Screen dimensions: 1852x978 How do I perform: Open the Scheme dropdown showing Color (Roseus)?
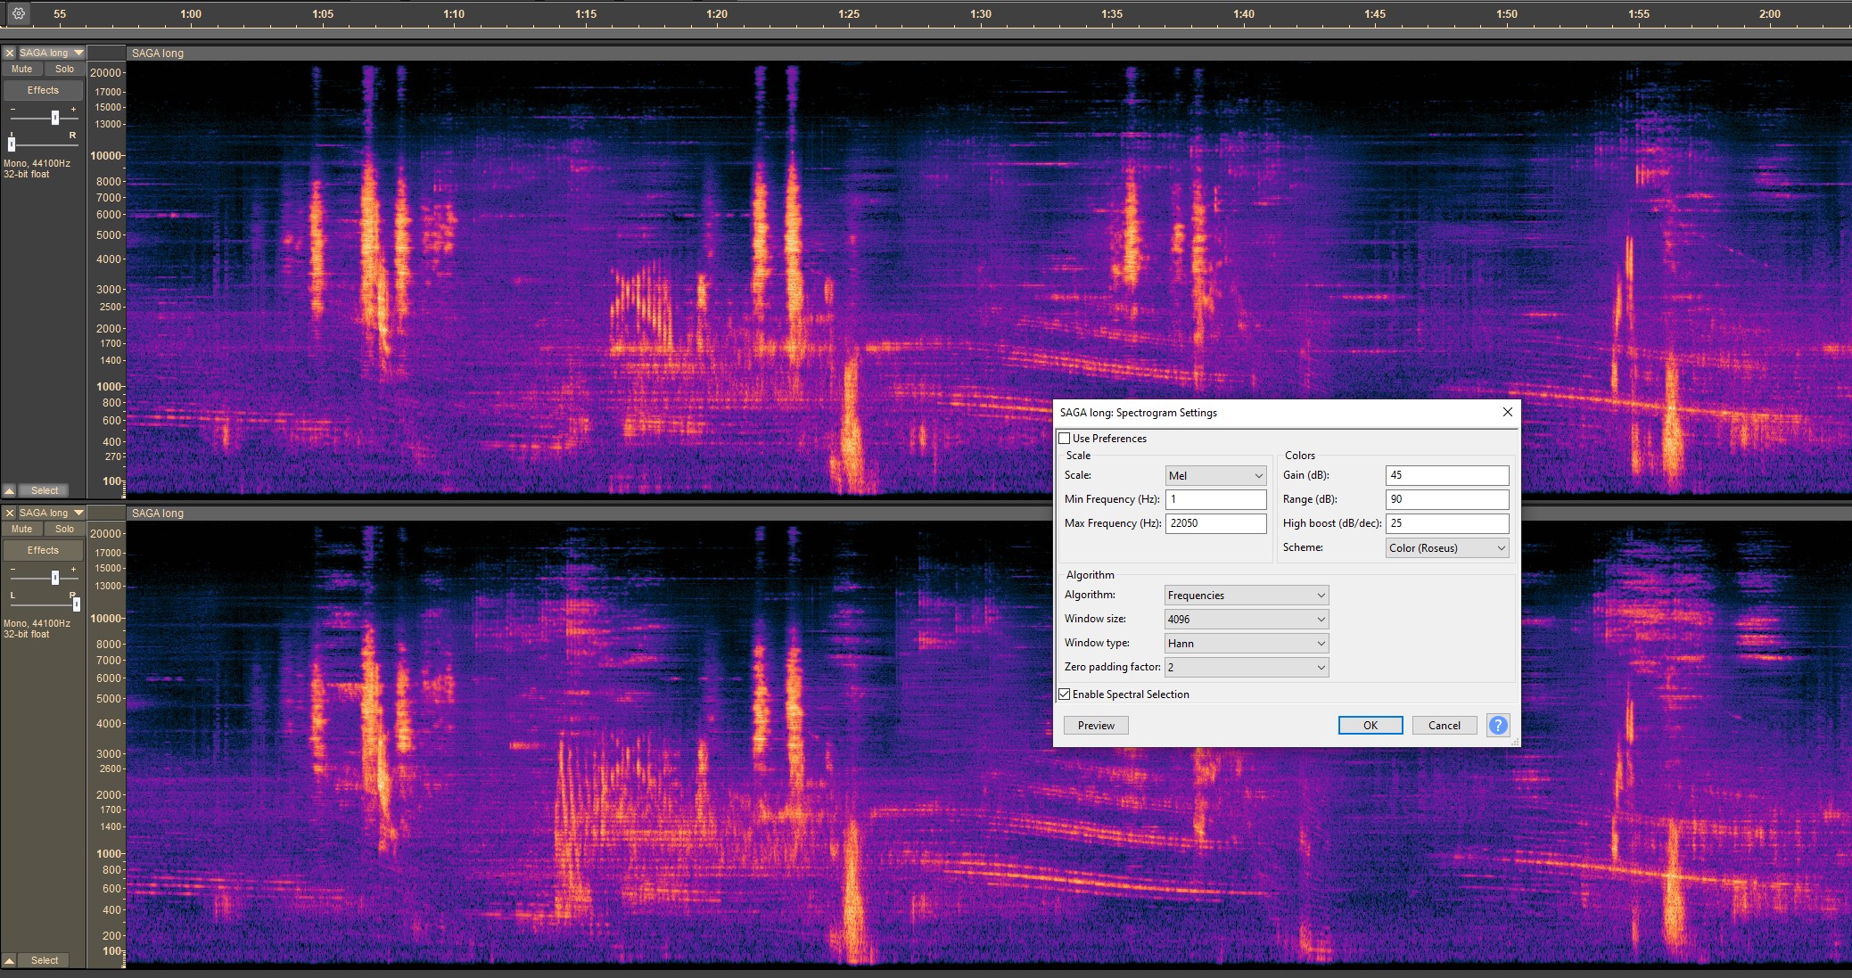[x=1447, y=548]
